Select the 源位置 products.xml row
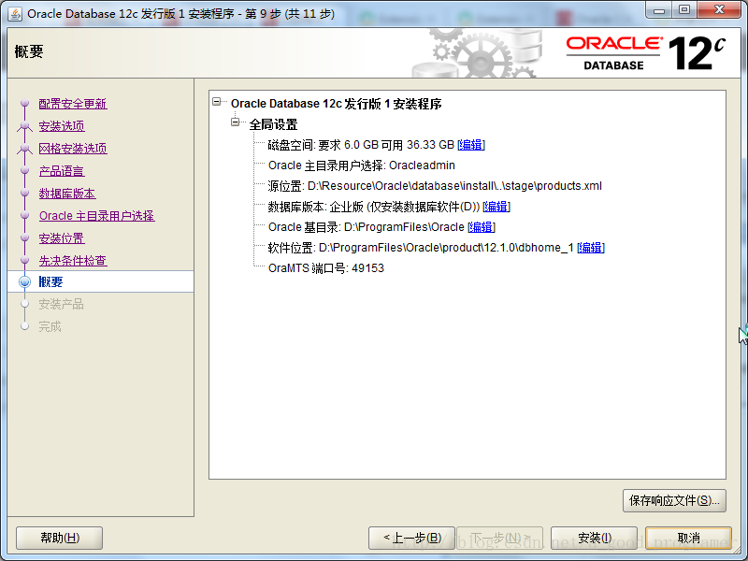Viewport: 748px width, 561px height. (435, 186)
